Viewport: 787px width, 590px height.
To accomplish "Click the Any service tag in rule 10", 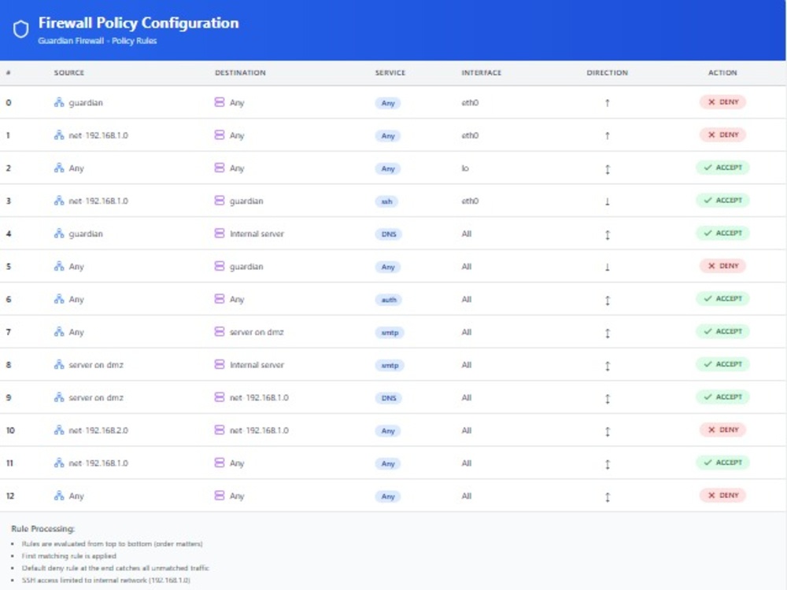I will point(388,431).
